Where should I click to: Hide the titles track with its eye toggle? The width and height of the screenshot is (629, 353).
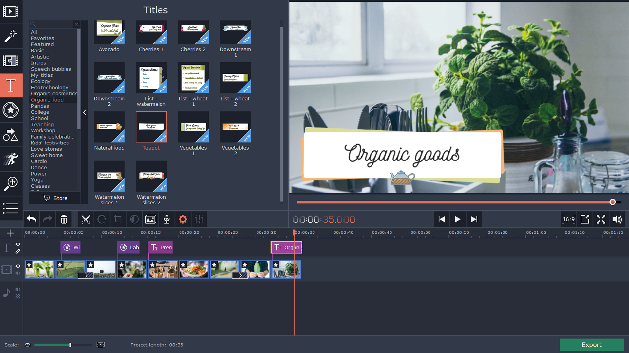[x=18, y=244]
